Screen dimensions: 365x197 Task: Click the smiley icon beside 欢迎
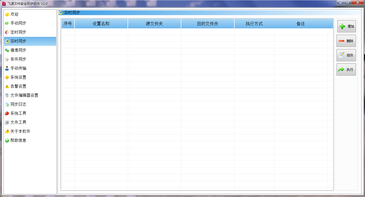point(7,14)
